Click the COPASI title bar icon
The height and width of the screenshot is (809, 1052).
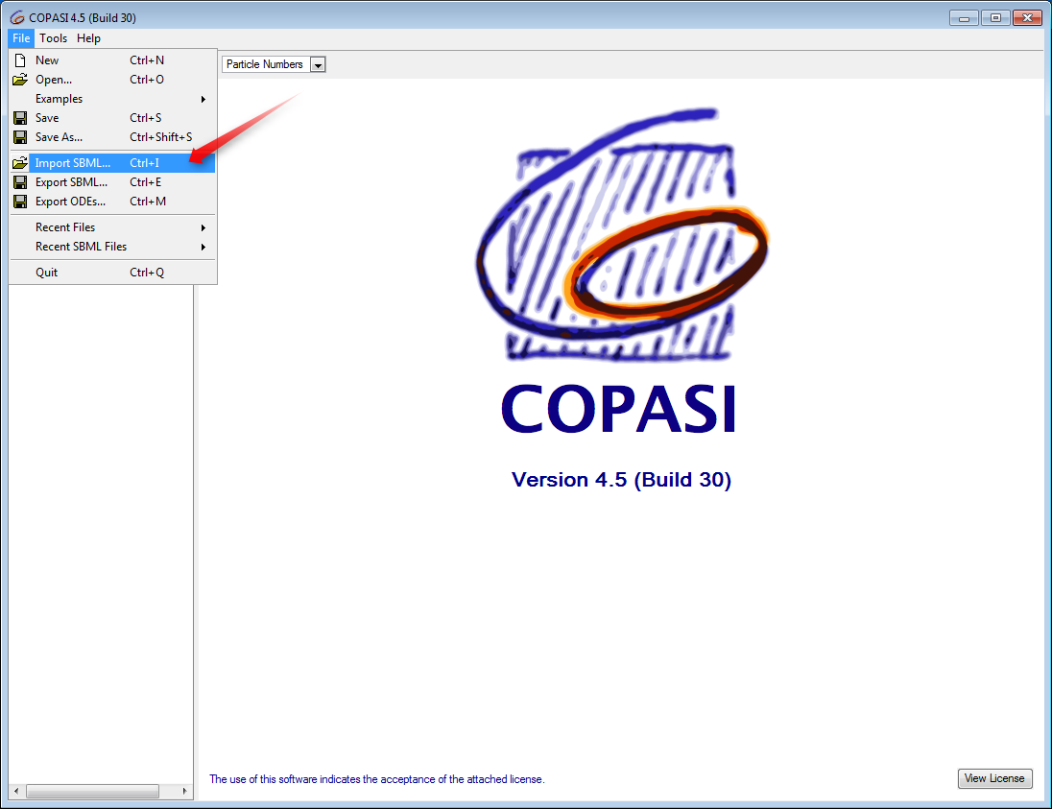17,18
